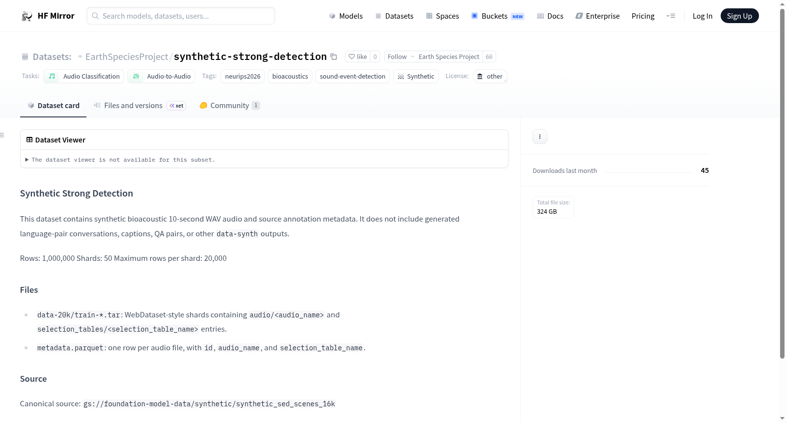Go to the Pricing page

[x=643, y=16]
